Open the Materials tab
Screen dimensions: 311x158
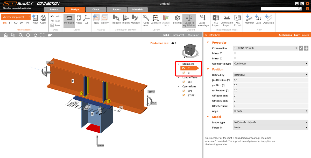[x=137, y=9]
